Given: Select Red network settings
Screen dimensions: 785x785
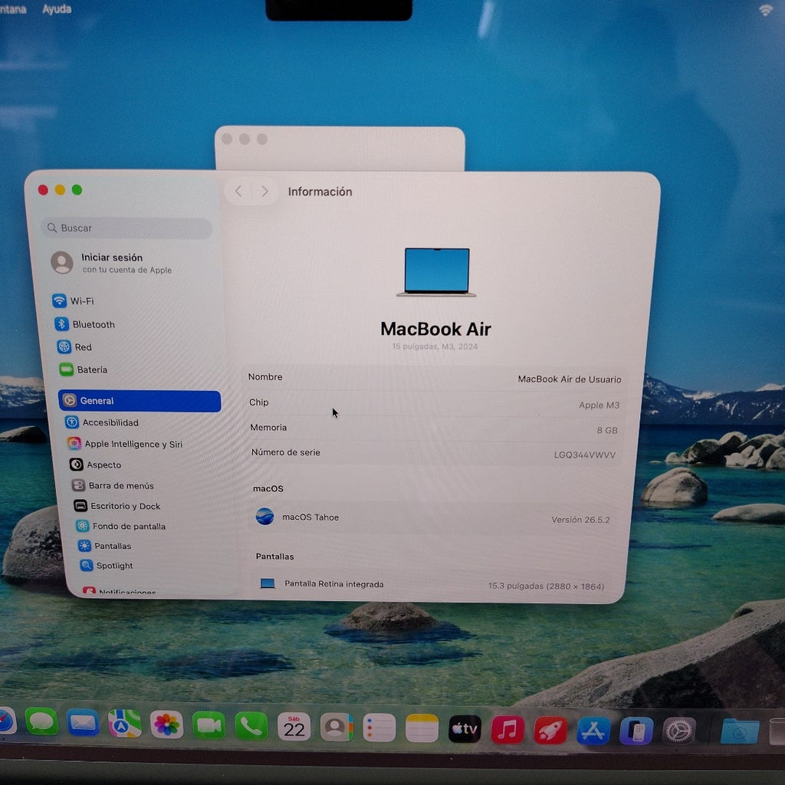Looking at the screenshot, I should pos(74,347).
